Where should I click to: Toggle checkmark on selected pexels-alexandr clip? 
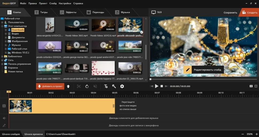click(142, 32)
